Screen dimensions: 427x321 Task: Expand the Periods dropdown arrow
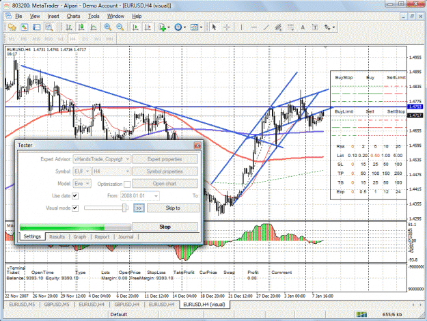[x=185, y=27]
